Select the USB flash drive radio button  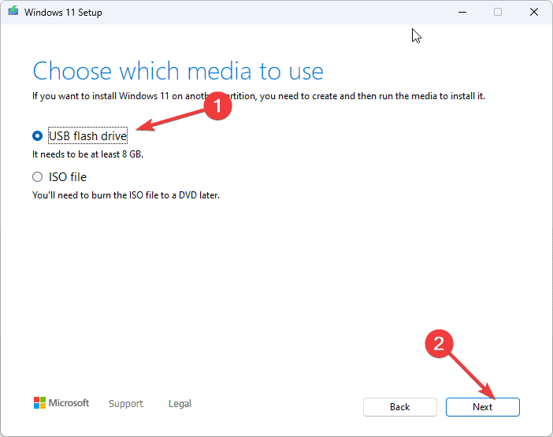37,135
